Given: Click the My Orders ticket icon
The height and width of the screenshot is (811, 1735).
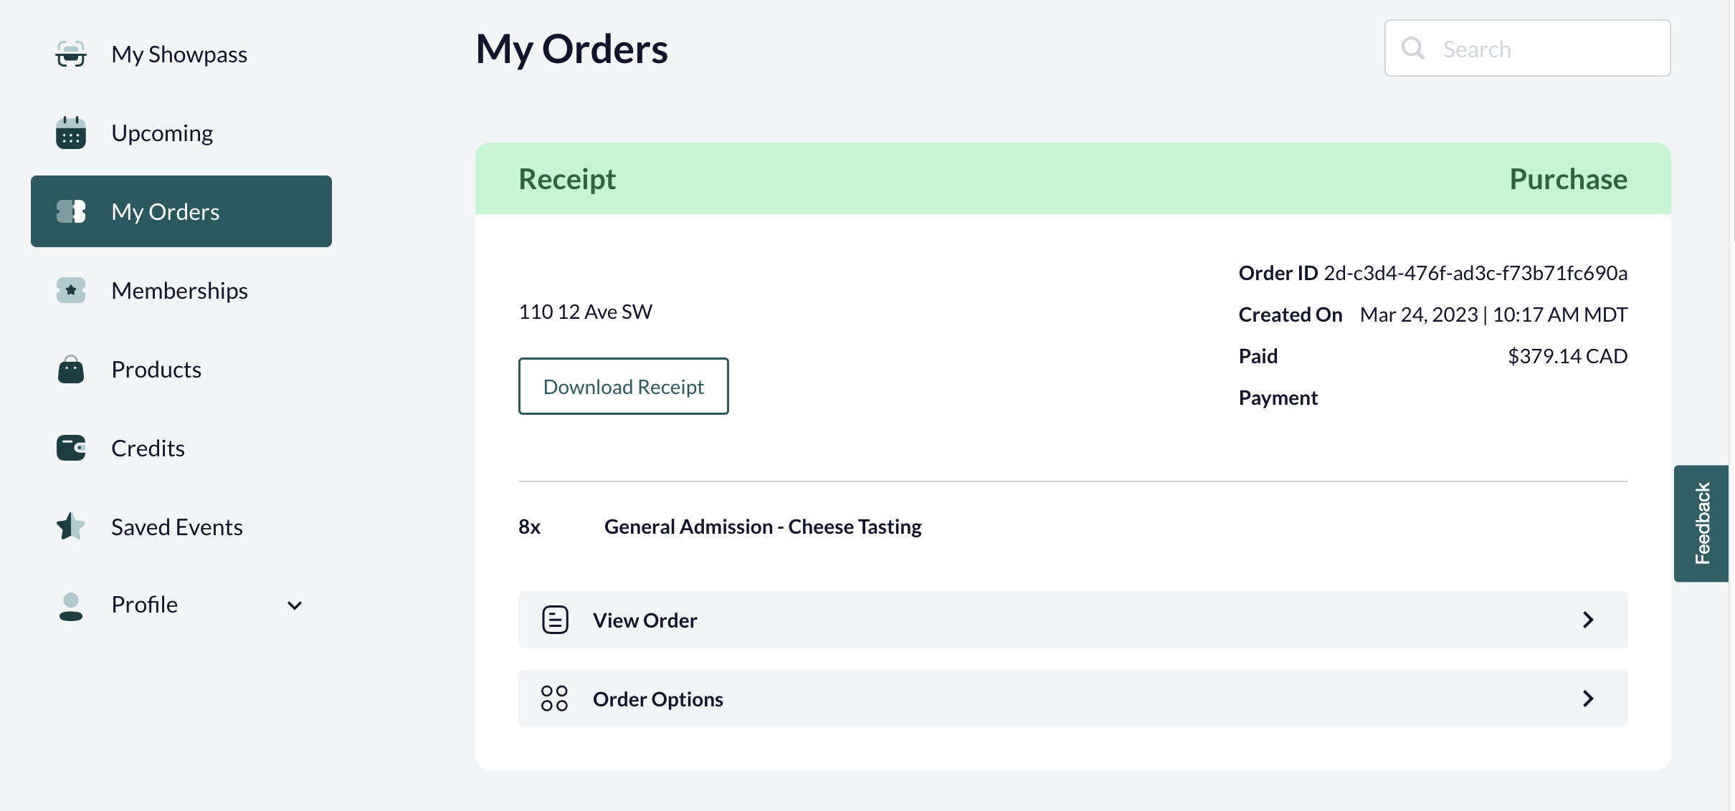Looking at the screenshot, I should pos(71,212).
